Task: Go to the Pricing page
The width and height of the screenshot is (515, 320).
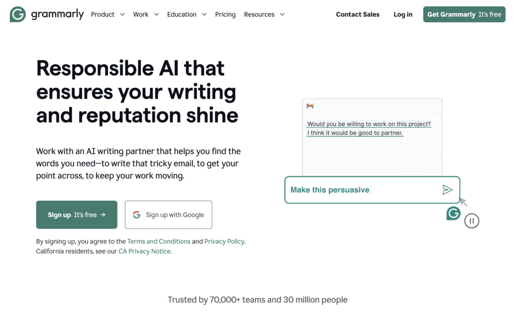Action: tap(225, 14)
